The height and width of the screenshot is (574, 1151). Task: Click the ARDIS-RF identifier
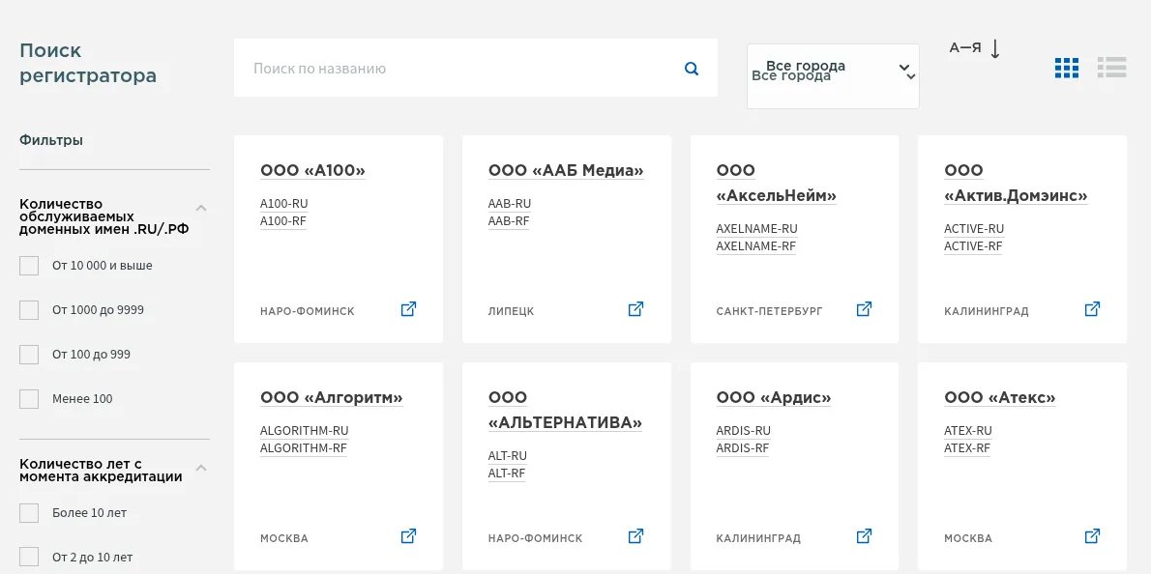[x=743, y=448]
